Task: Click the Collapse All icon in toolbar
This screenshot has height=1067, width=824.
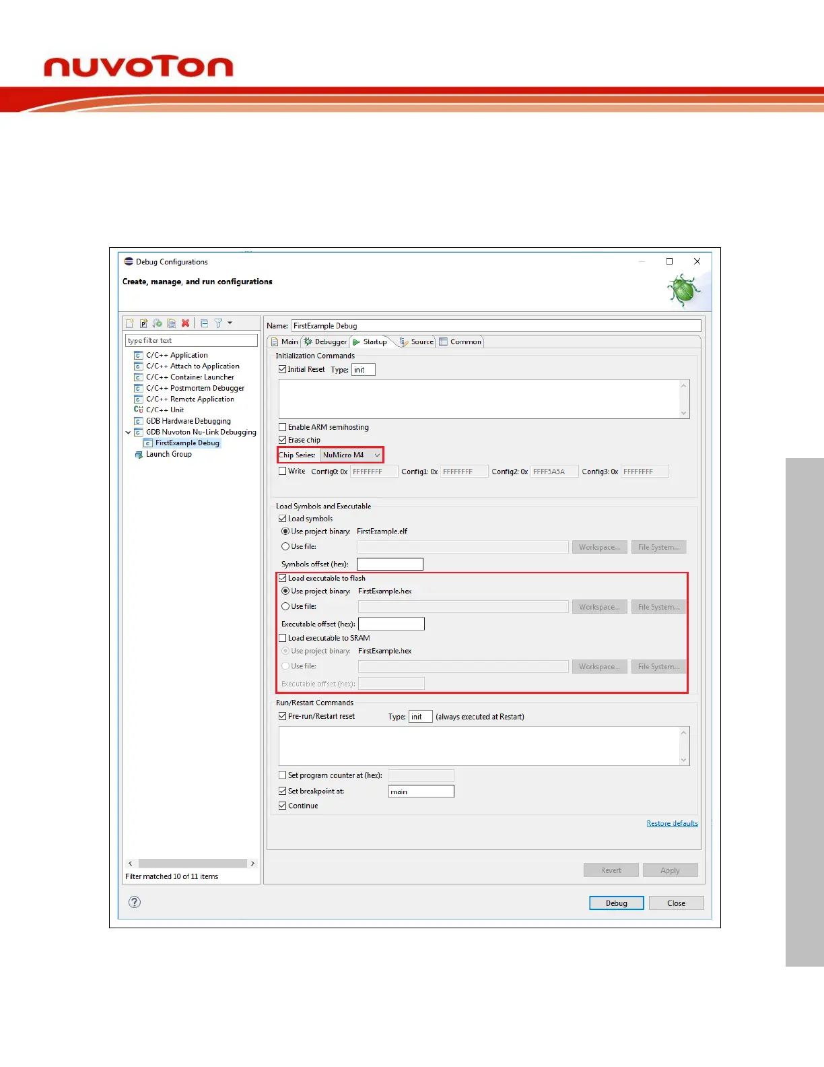Action: [x=204, y=323]
